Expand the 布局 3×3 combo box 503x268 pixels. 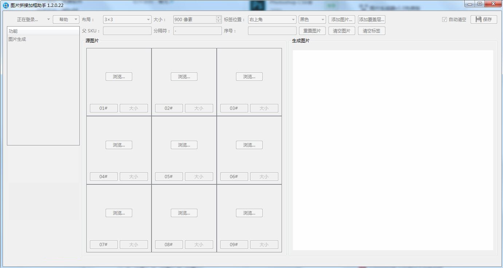[127, 20]
